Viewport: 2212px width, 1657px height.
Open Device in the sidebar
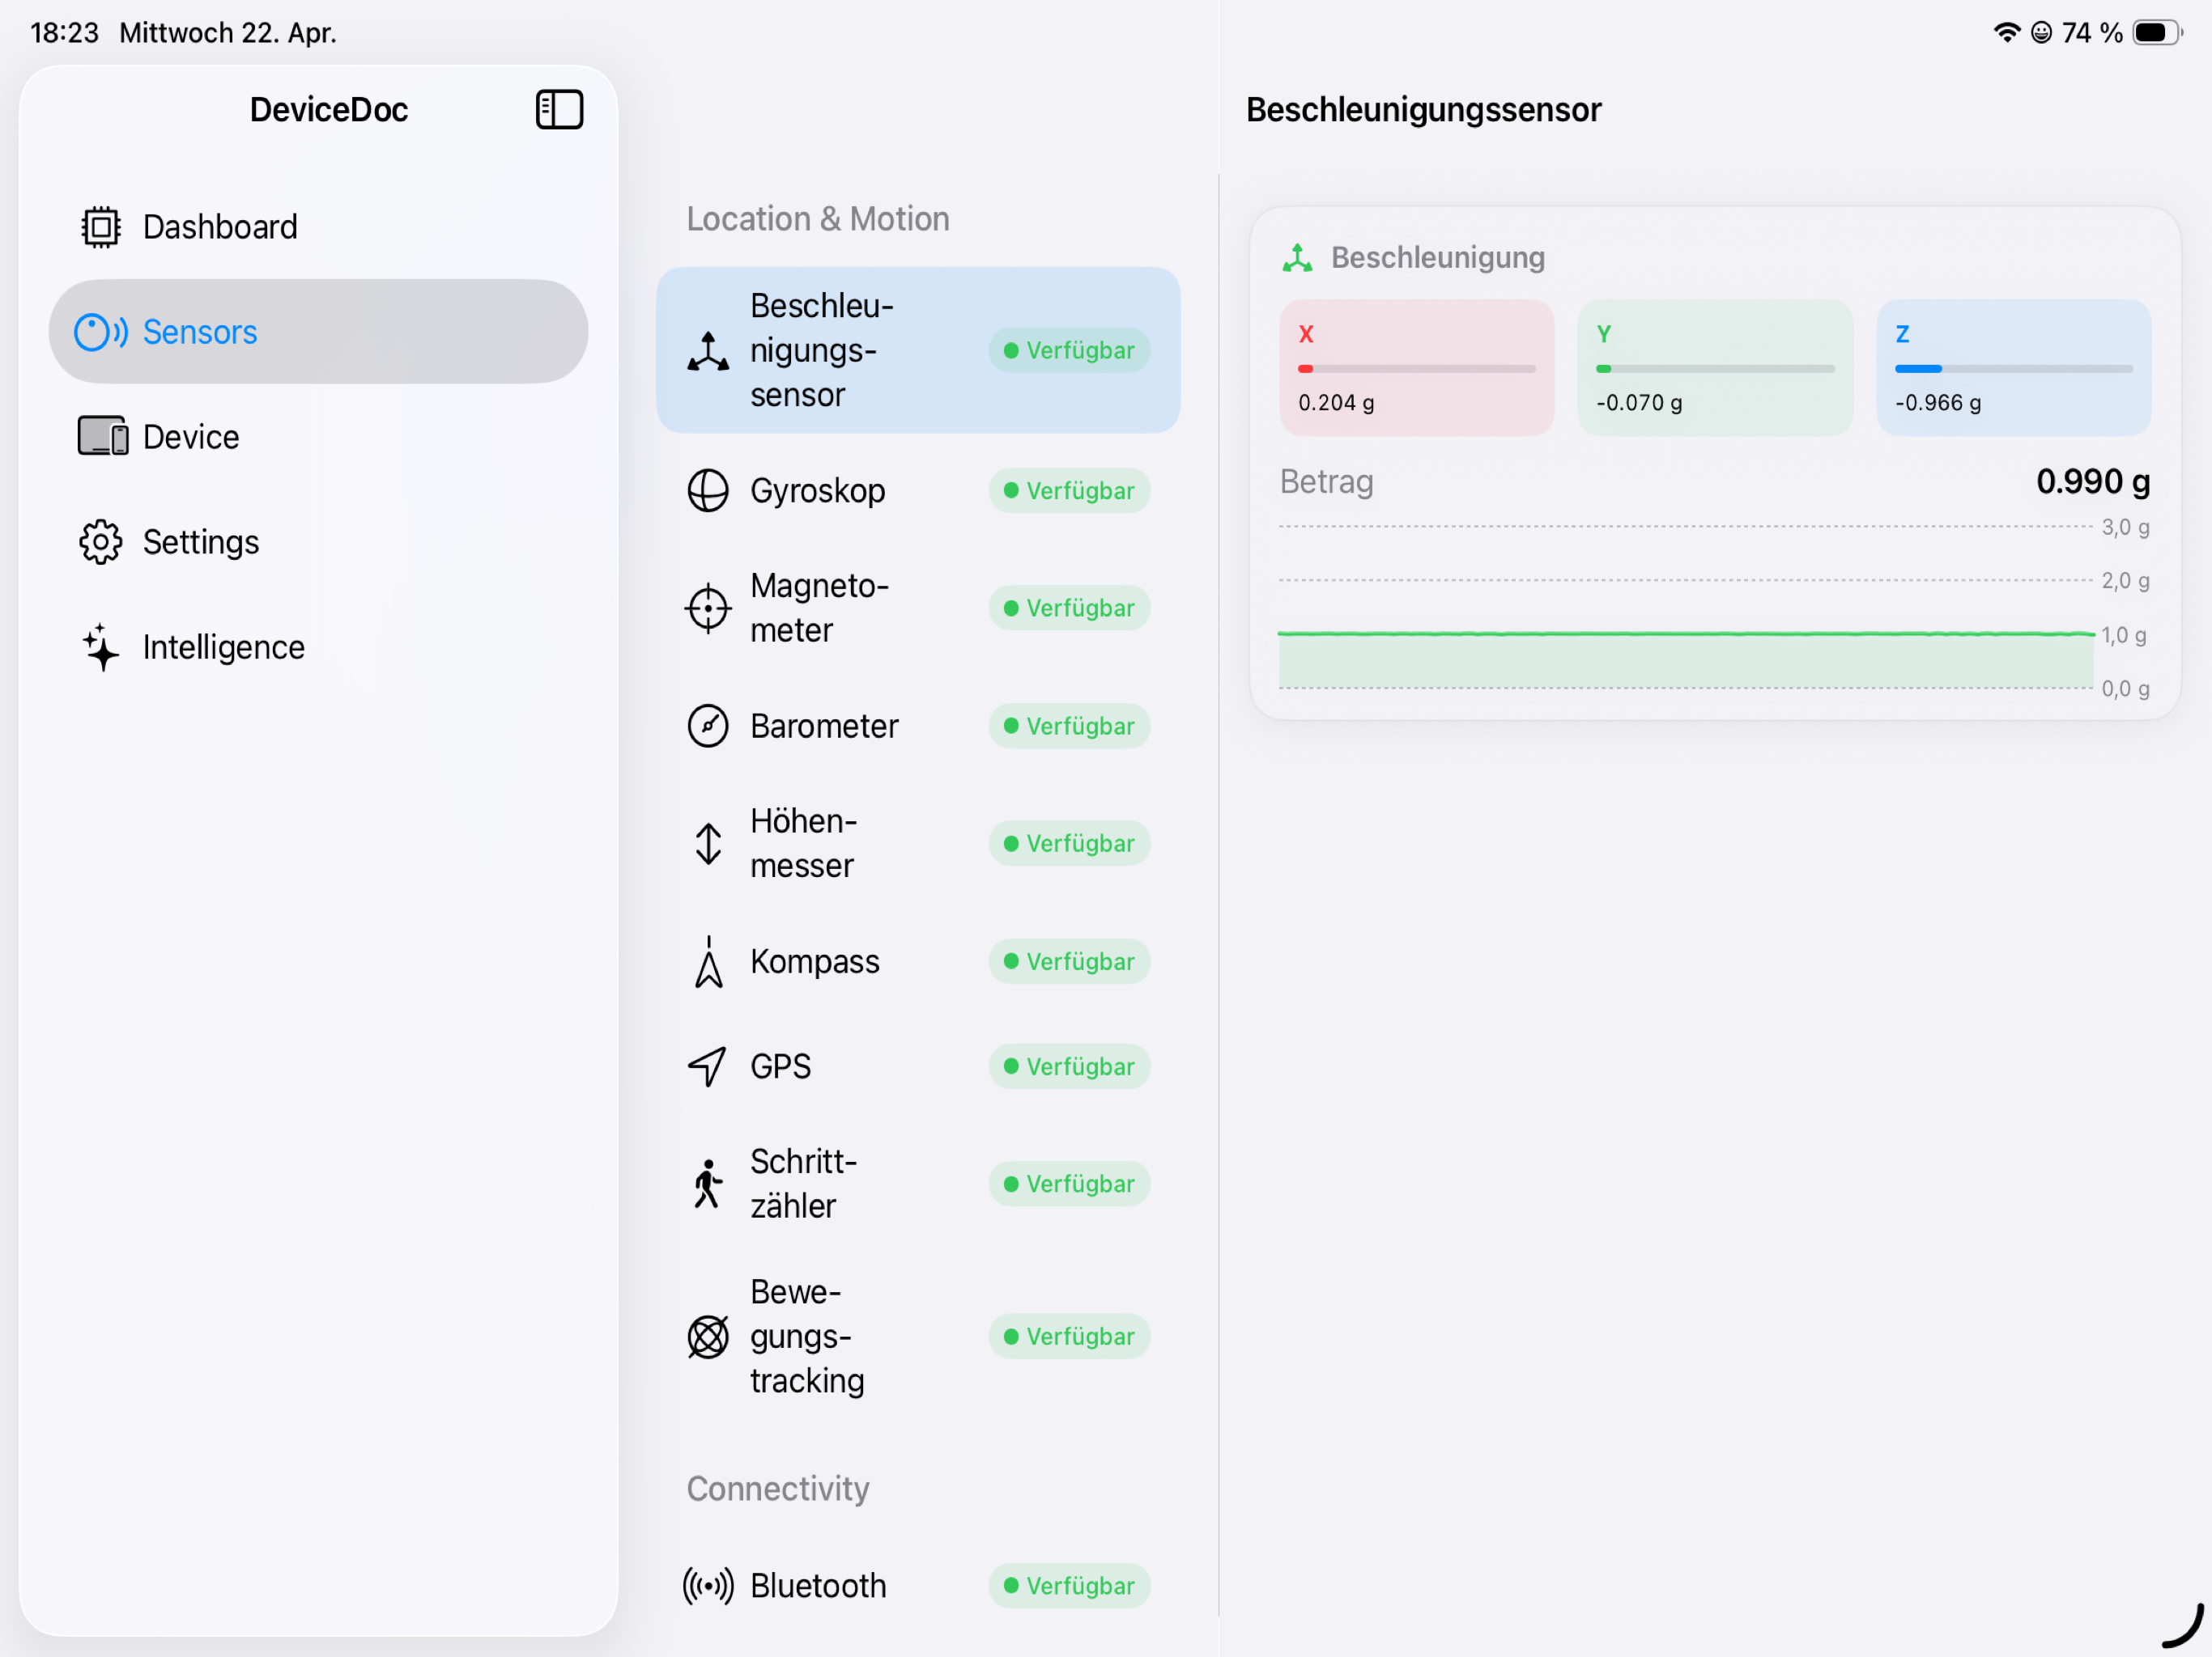point(318,437)
